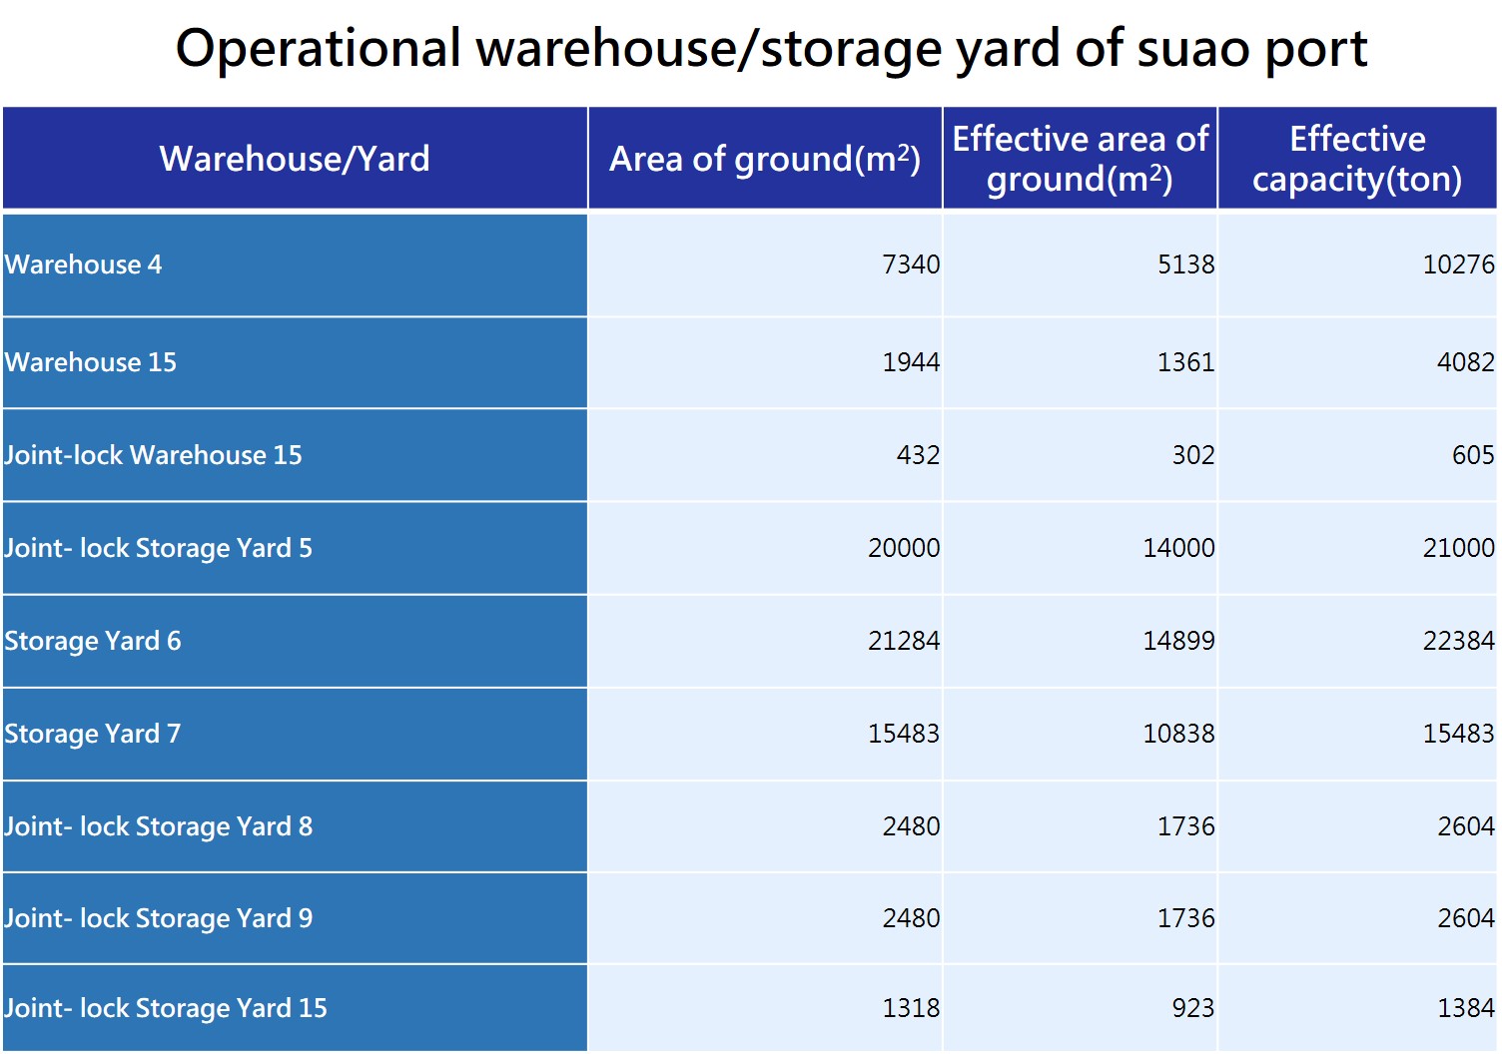The image size is (1502, 1054).
Task: Select Storage Yard 9 effective area 1736
Action: coord(1186,918)
